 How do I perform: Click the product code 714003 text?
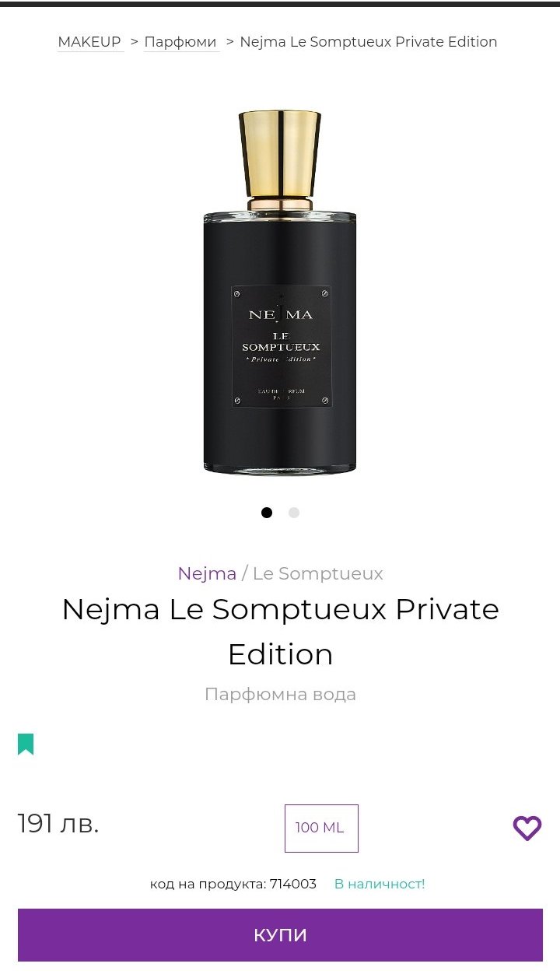(233, 884)
